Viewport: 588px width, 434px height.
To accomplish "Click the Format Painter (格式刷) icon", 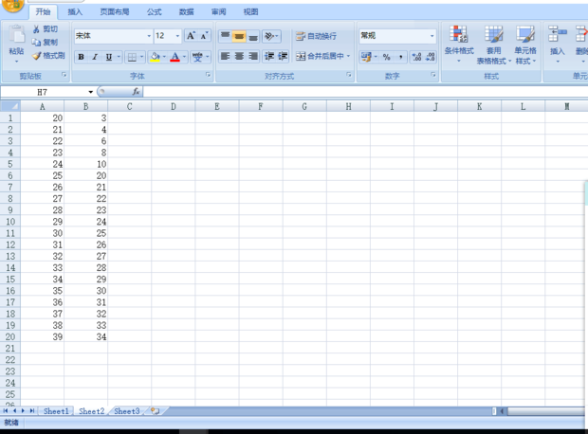I will (x=37, y=56).
